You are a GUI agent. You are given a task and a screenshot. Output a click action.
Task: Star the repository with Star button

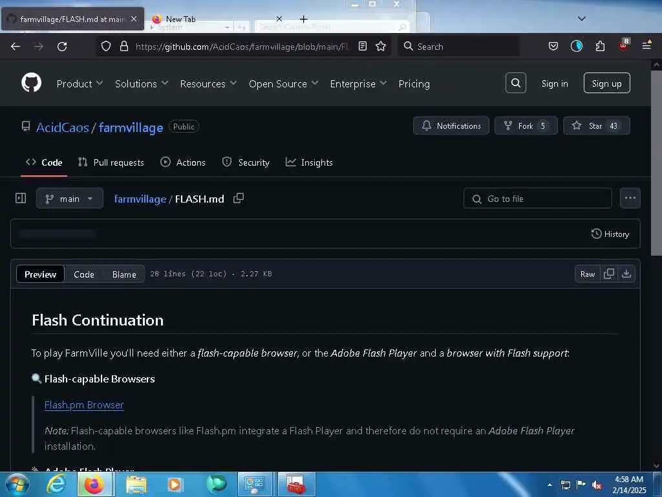597,126
